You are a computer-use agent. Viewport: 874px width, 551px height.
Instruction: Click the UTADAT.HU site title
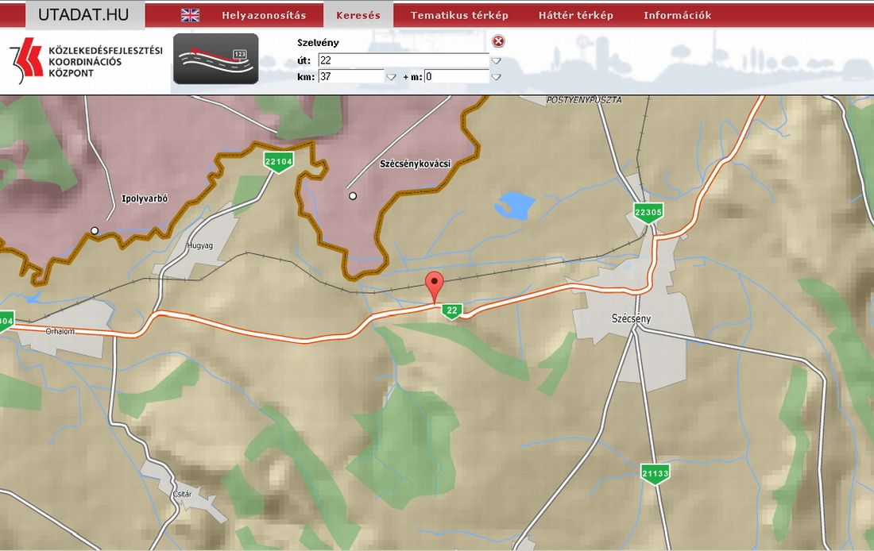[x=83, y=14]
